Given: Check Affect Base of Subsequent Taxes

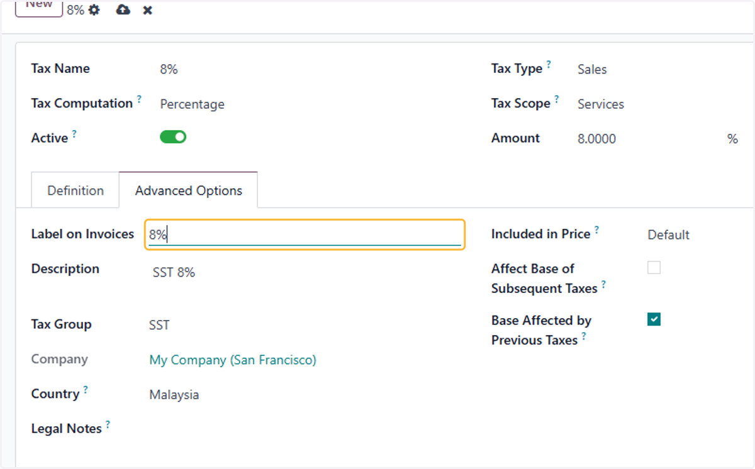Looking at the screenshot, I should coord(654,268).
